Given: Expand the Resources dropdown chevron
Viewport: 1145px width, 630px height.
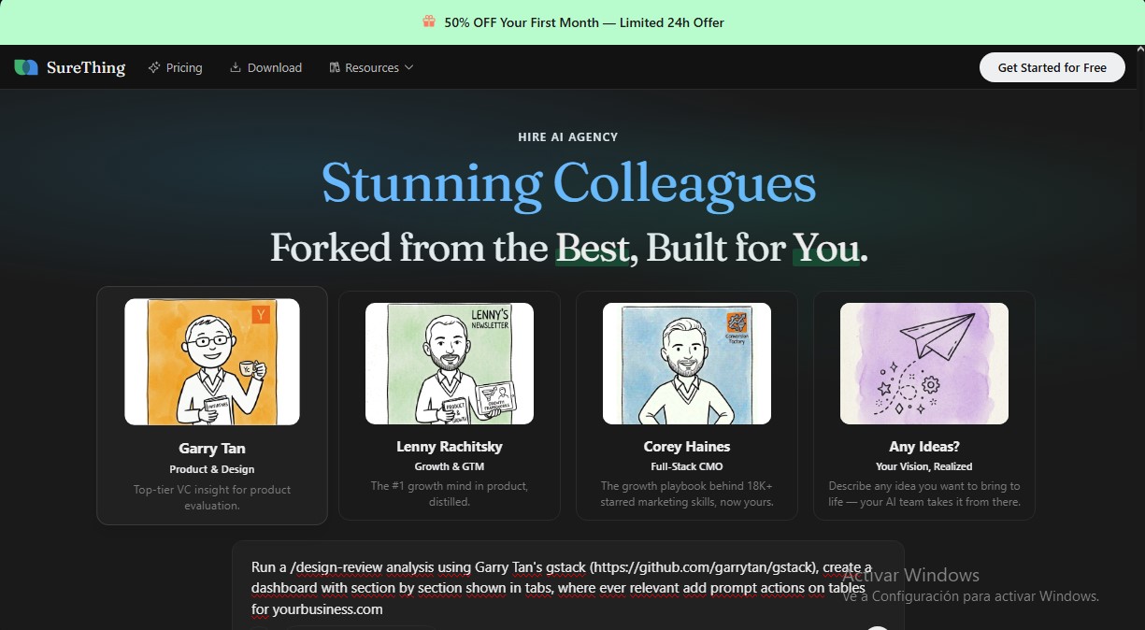Looking at the screenshot, I should (x=408, y=67).
